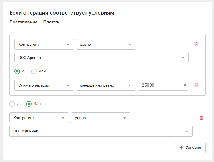This screenshot has width=214, height=162.
Task: Select И radio between group and ООО Клининг
Action: (12, 104)
